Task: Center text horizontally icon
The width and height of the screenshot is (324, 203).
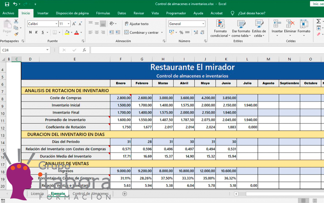Action: [x=97, y=32]
